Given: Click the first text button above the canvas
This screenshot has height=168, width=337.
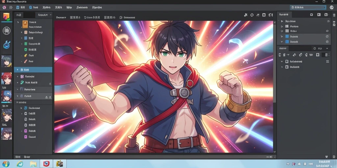Looking at the screenshot, I should [61, 17].
